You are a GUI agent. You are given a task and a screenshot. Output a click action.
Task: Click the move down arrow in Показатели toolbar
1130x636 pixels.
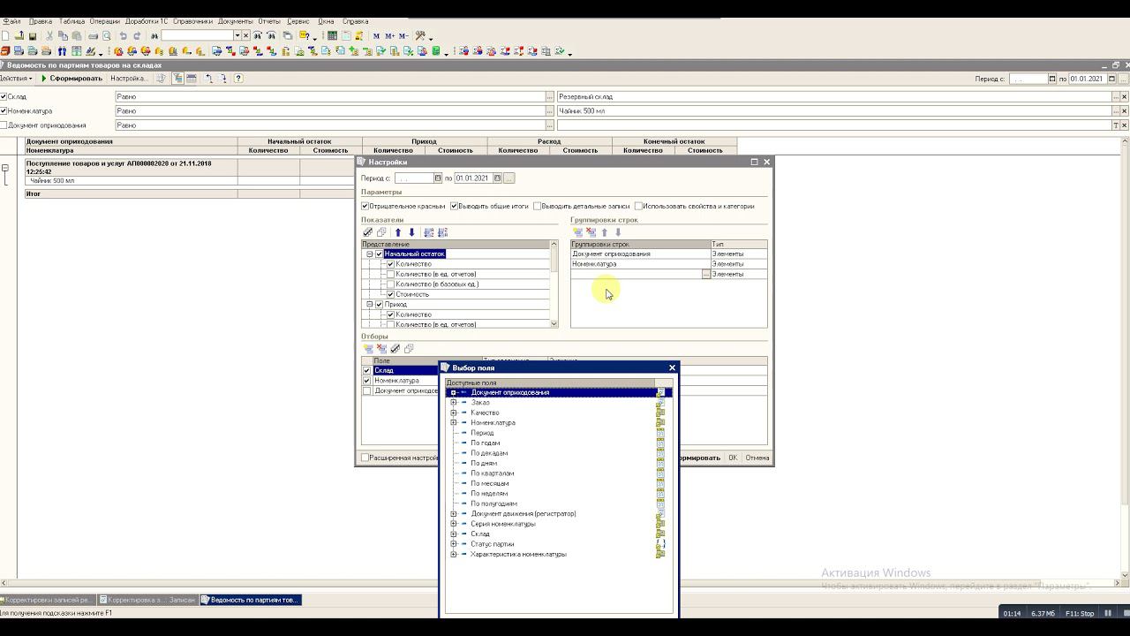click(x=411, y=232)
